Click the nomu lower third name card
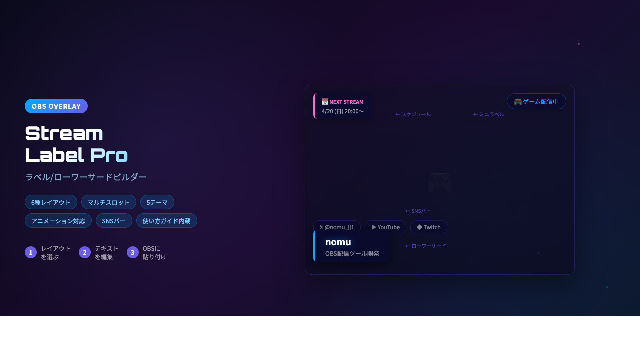Viewport: 640px width, 360px height. (352, 247)
